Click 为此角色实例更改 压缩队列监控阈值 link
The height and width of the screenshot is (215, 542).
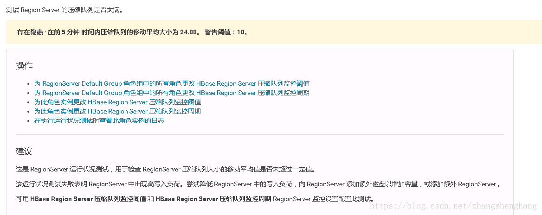117,102
